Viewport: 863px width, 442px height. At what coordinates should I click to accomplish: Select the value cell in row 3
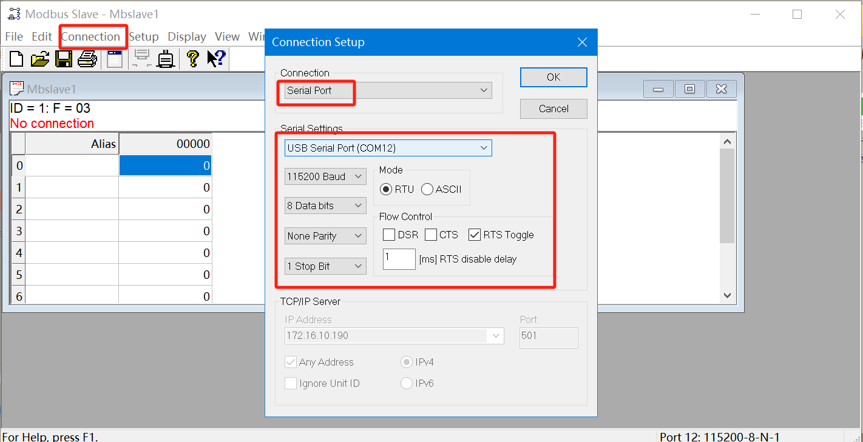pos(166,231)
